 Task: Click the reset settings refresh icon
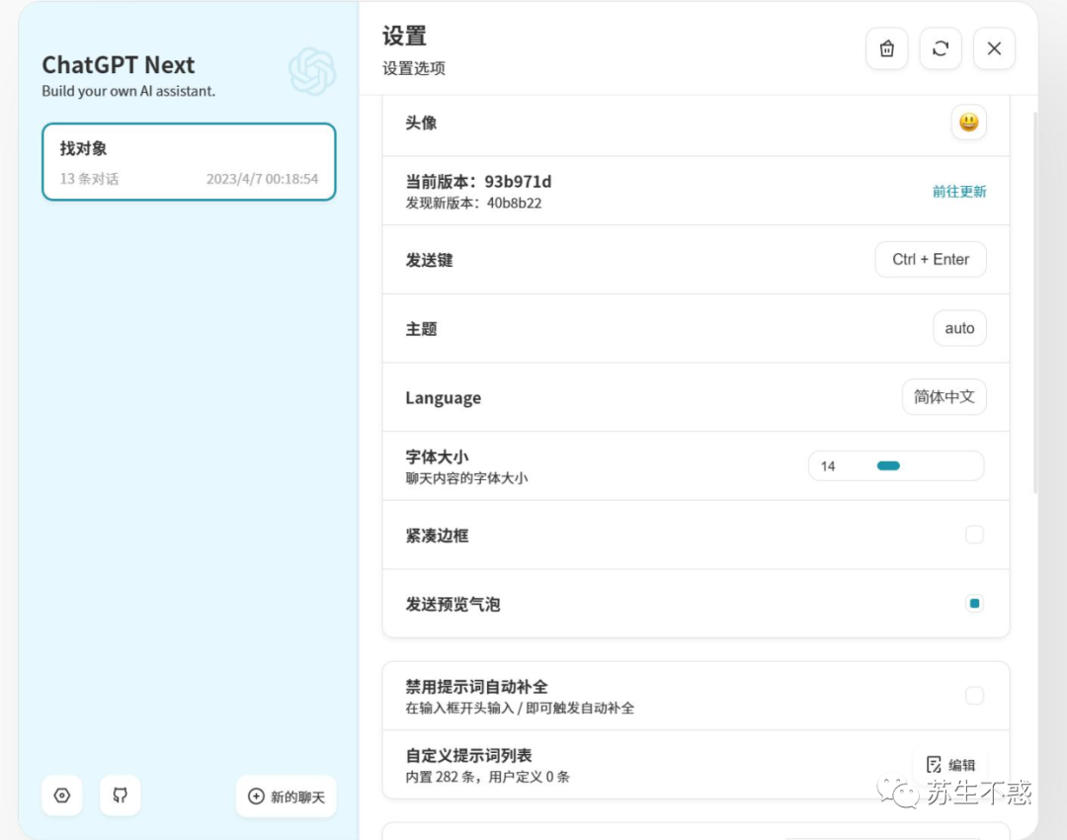pyautogui.click(x=941, y=48)
